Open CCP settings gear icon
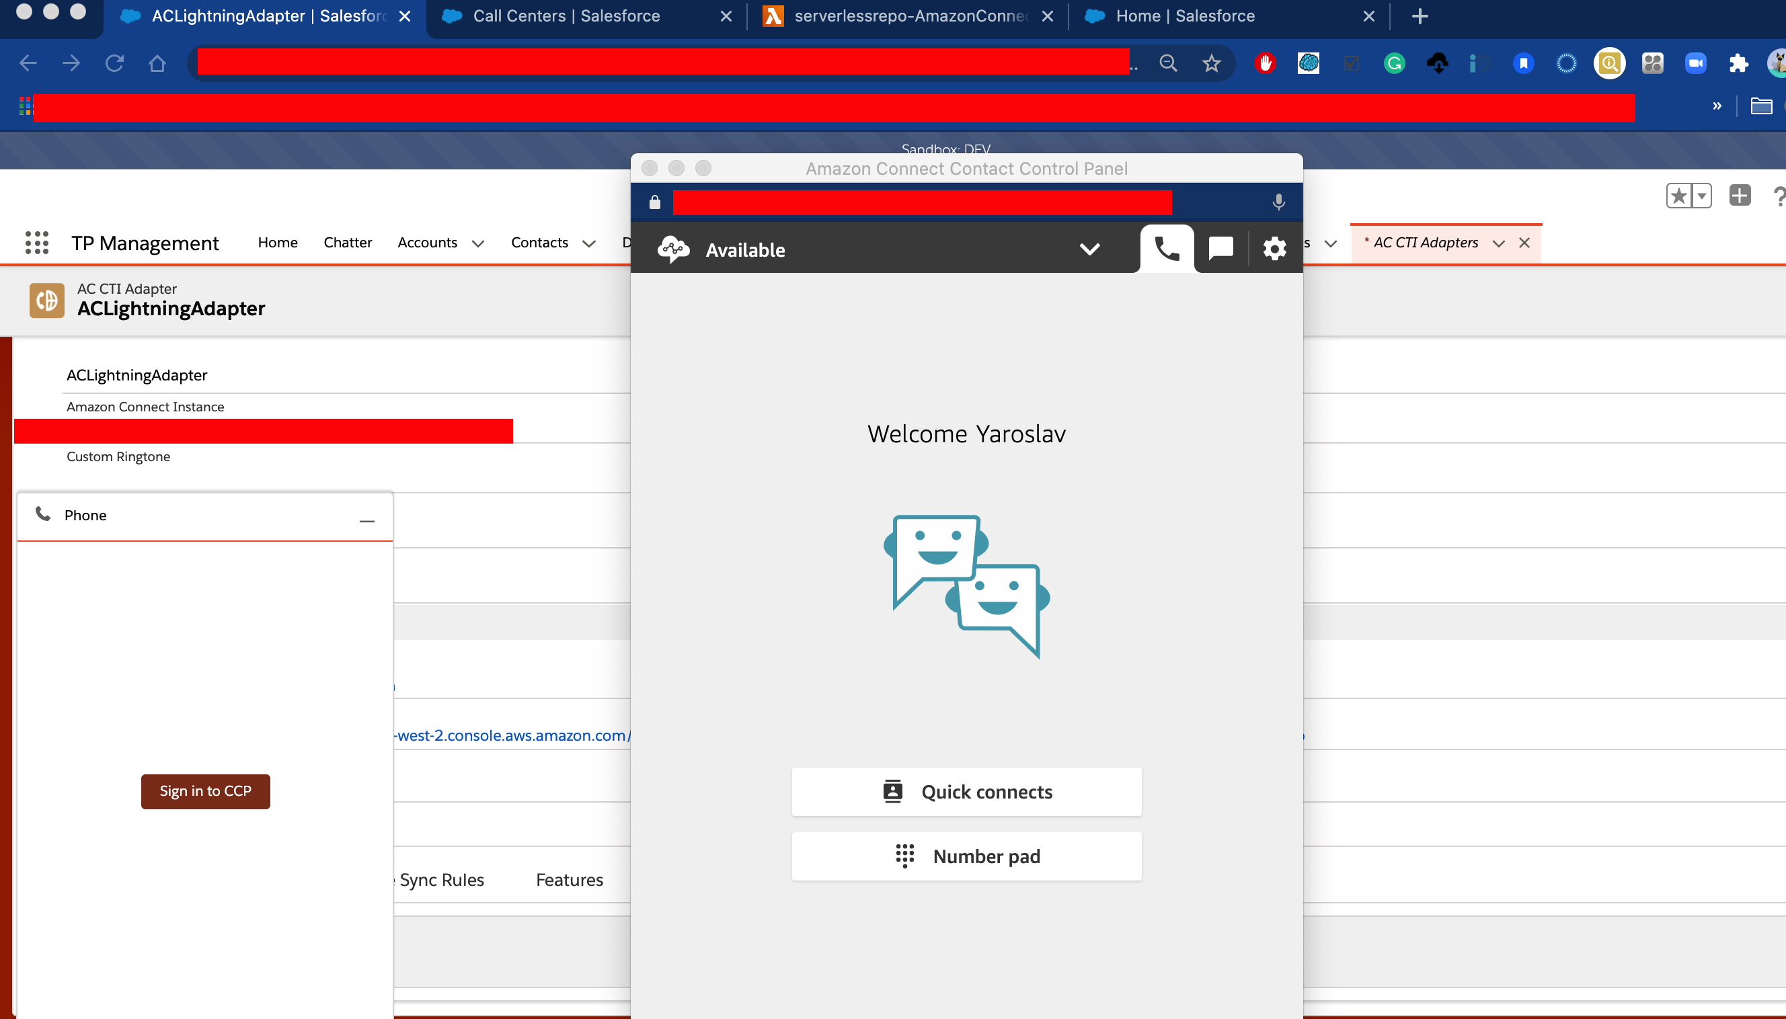The height and width of the screenshot is (1019, 1786). (x=1274, y=249)
